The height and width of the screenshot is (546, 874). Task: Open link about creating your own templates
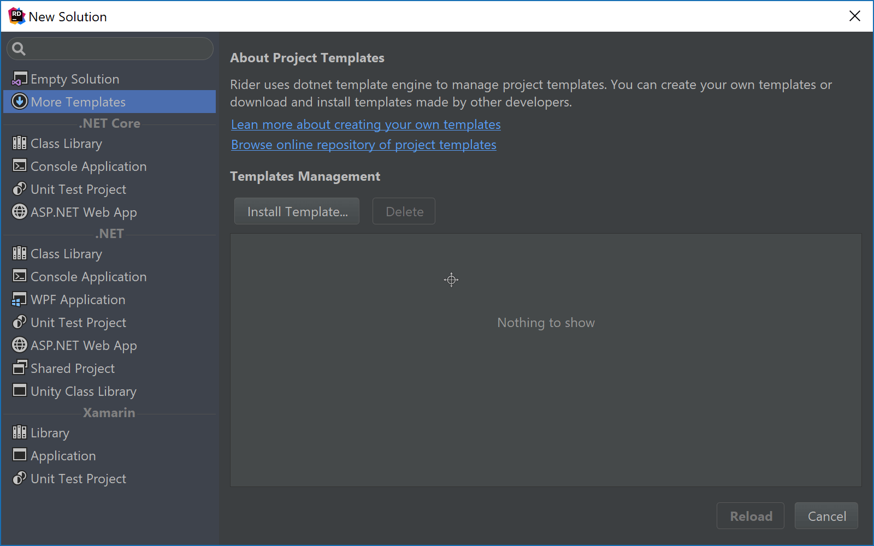pos(365,124)
